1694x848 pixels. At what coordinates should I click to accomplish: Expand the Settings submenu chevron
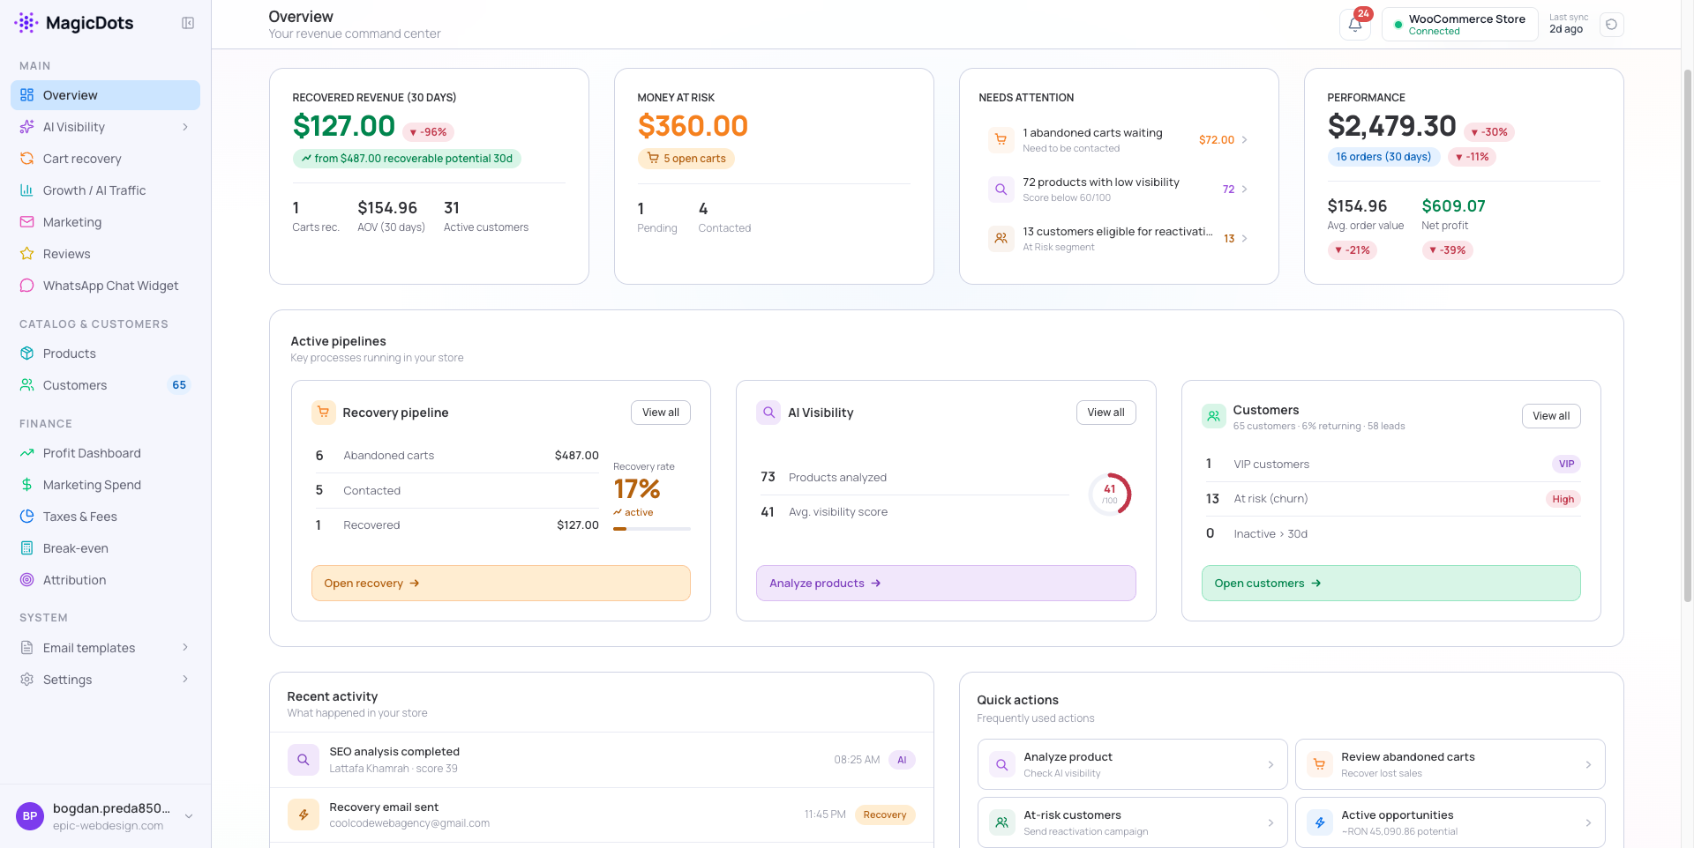(185, 680)
